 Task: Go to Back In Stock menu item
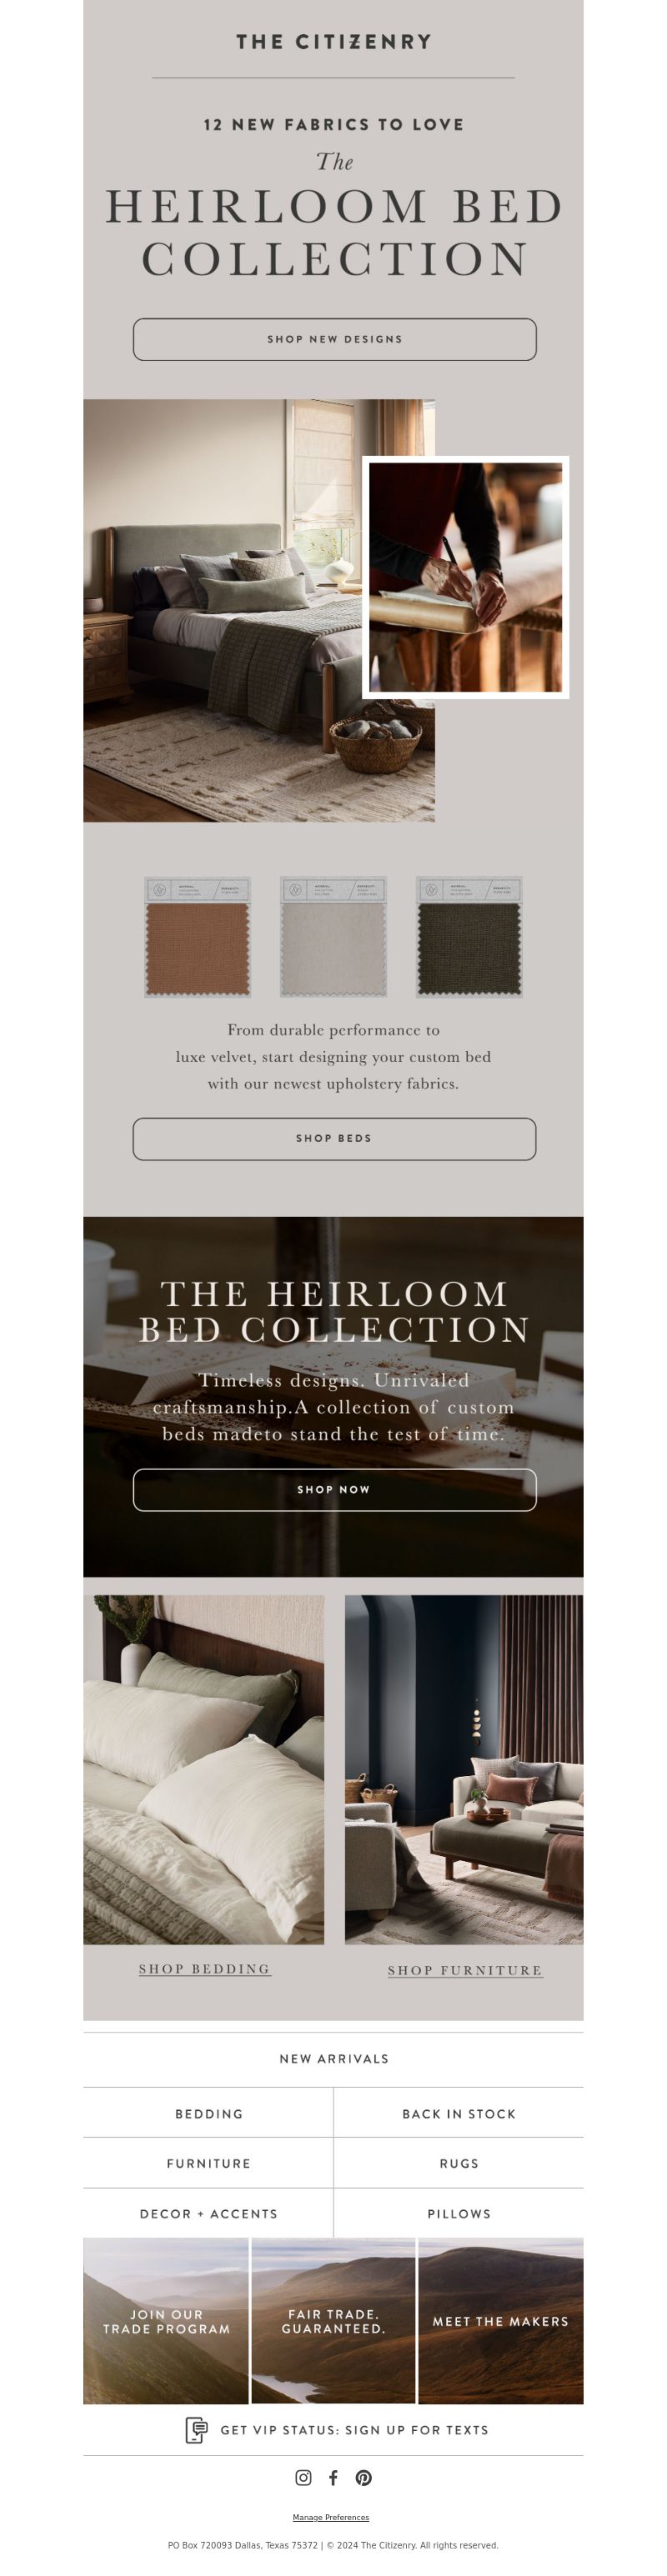[x=459, y=2113]
